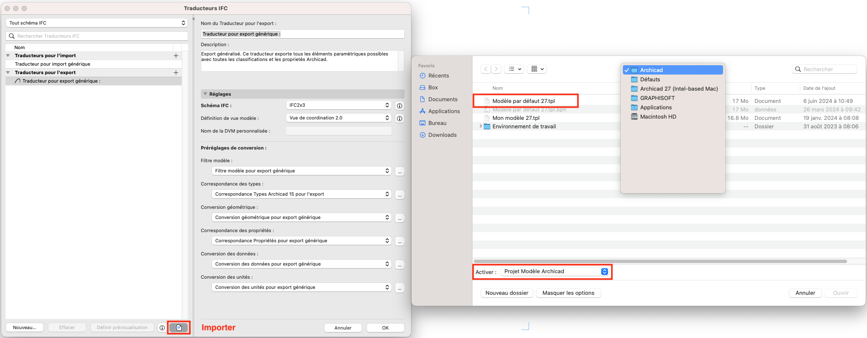Add a new import translator with plus
The image size is (867, 338).
coord(176,55)
